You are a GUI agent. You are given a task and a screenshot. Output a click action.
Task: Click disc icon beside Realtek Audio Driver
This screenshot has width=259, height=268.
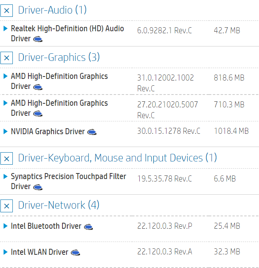(x=38, y=39)
